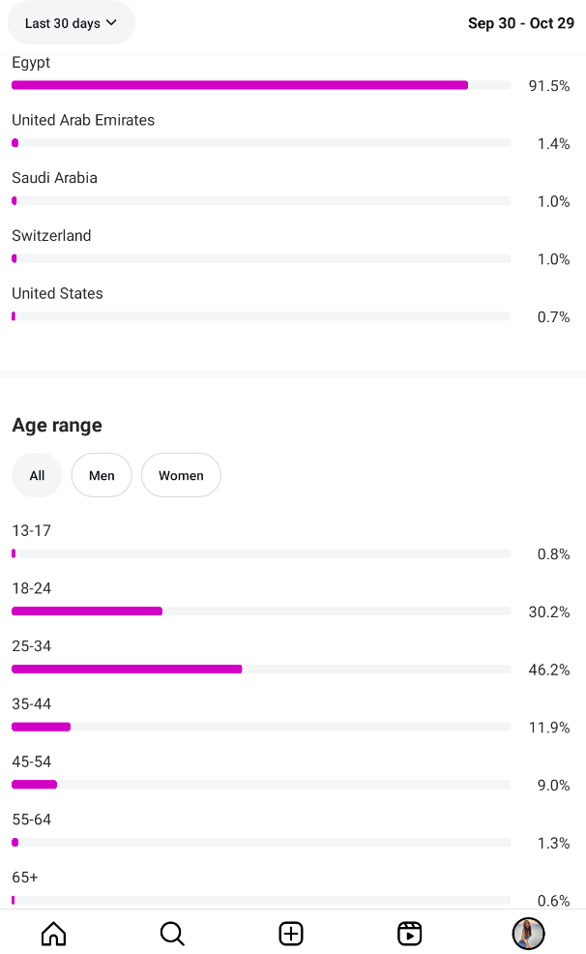Click the United States country label
Screen dimensions: 586x954
(x=57, y=293)
